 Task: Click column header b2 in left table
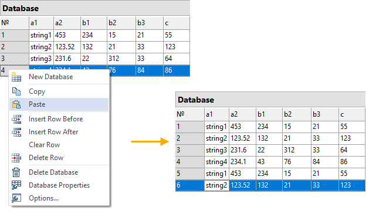click(121, 23)
